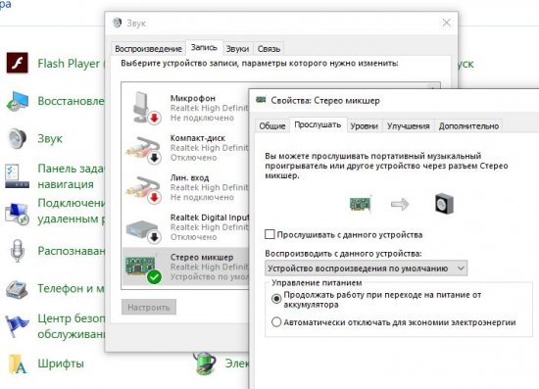Open the Уровни properties tab
This screenshot has height=389, width=539.
(x=364, y=126)
